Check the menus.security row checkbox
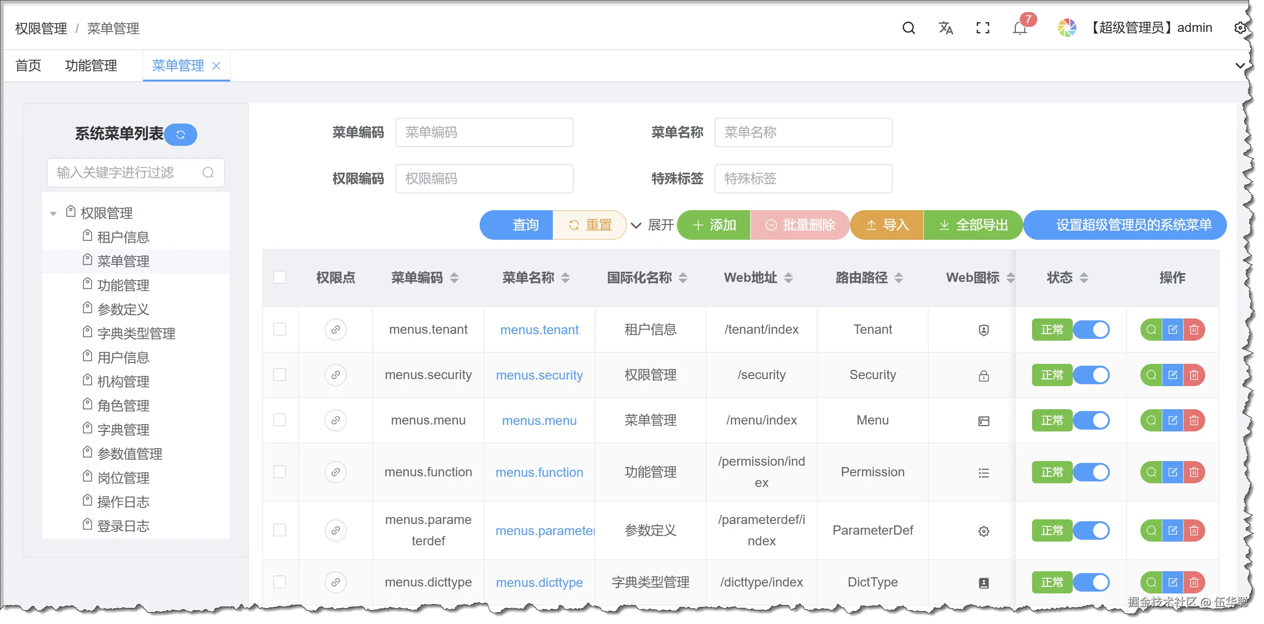The width and height of the screenshot is (1264, 624). coord(280,375)
